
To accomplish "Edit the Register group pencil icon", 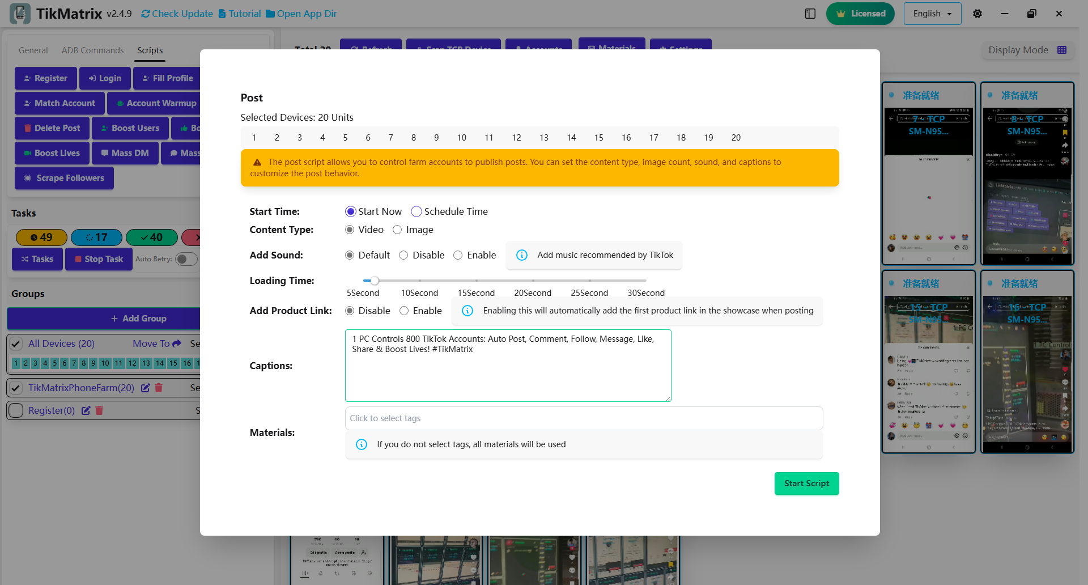I will coord(86,410).
